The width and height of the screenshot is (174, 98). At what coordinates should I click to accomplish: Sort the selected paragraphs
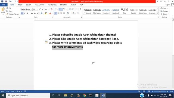tap(76, 9)
